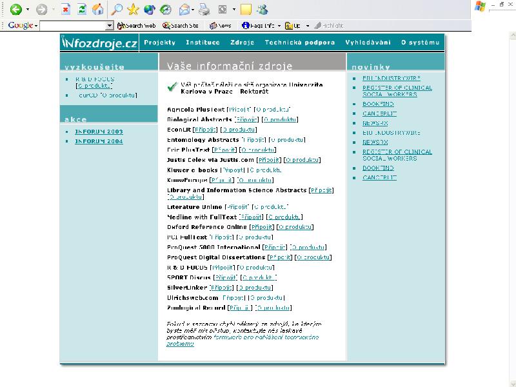Open the Search magnifier in toolbar
This screenshot has width=516, height=387.
pyautogui.click(x=117, y=10)
